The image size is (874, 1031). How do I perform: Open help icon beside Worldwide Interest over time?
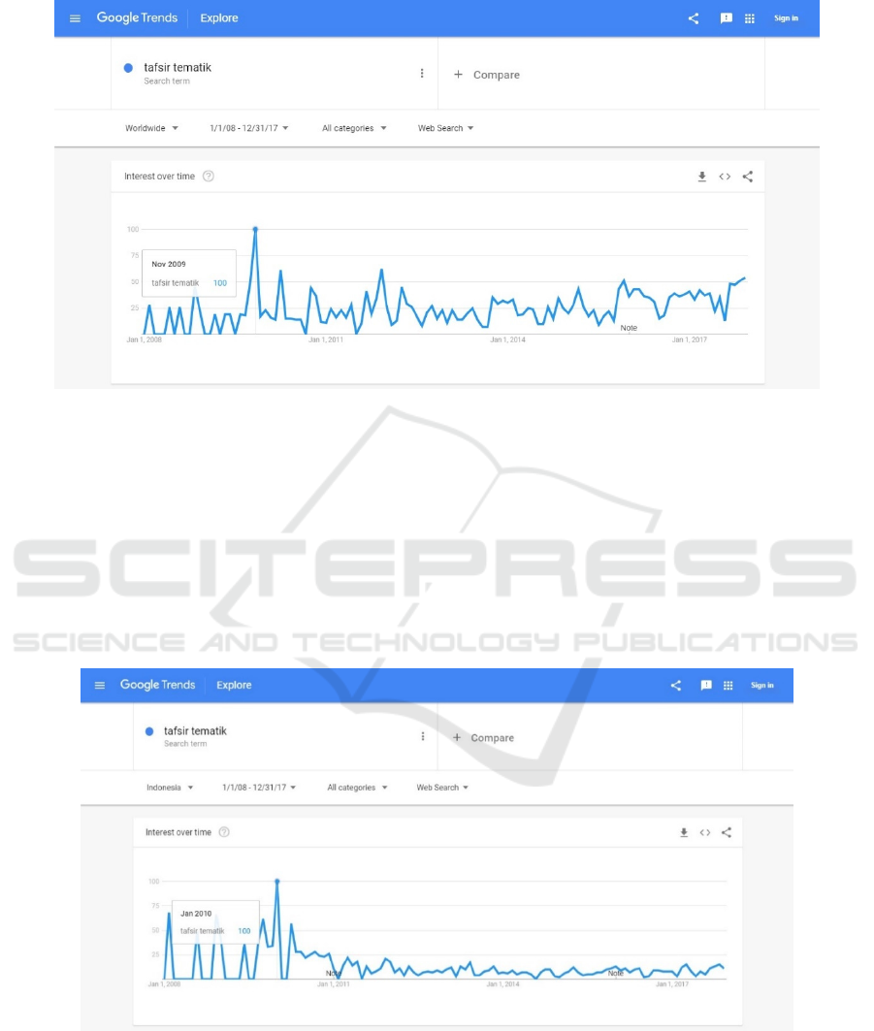click(209, 177)
